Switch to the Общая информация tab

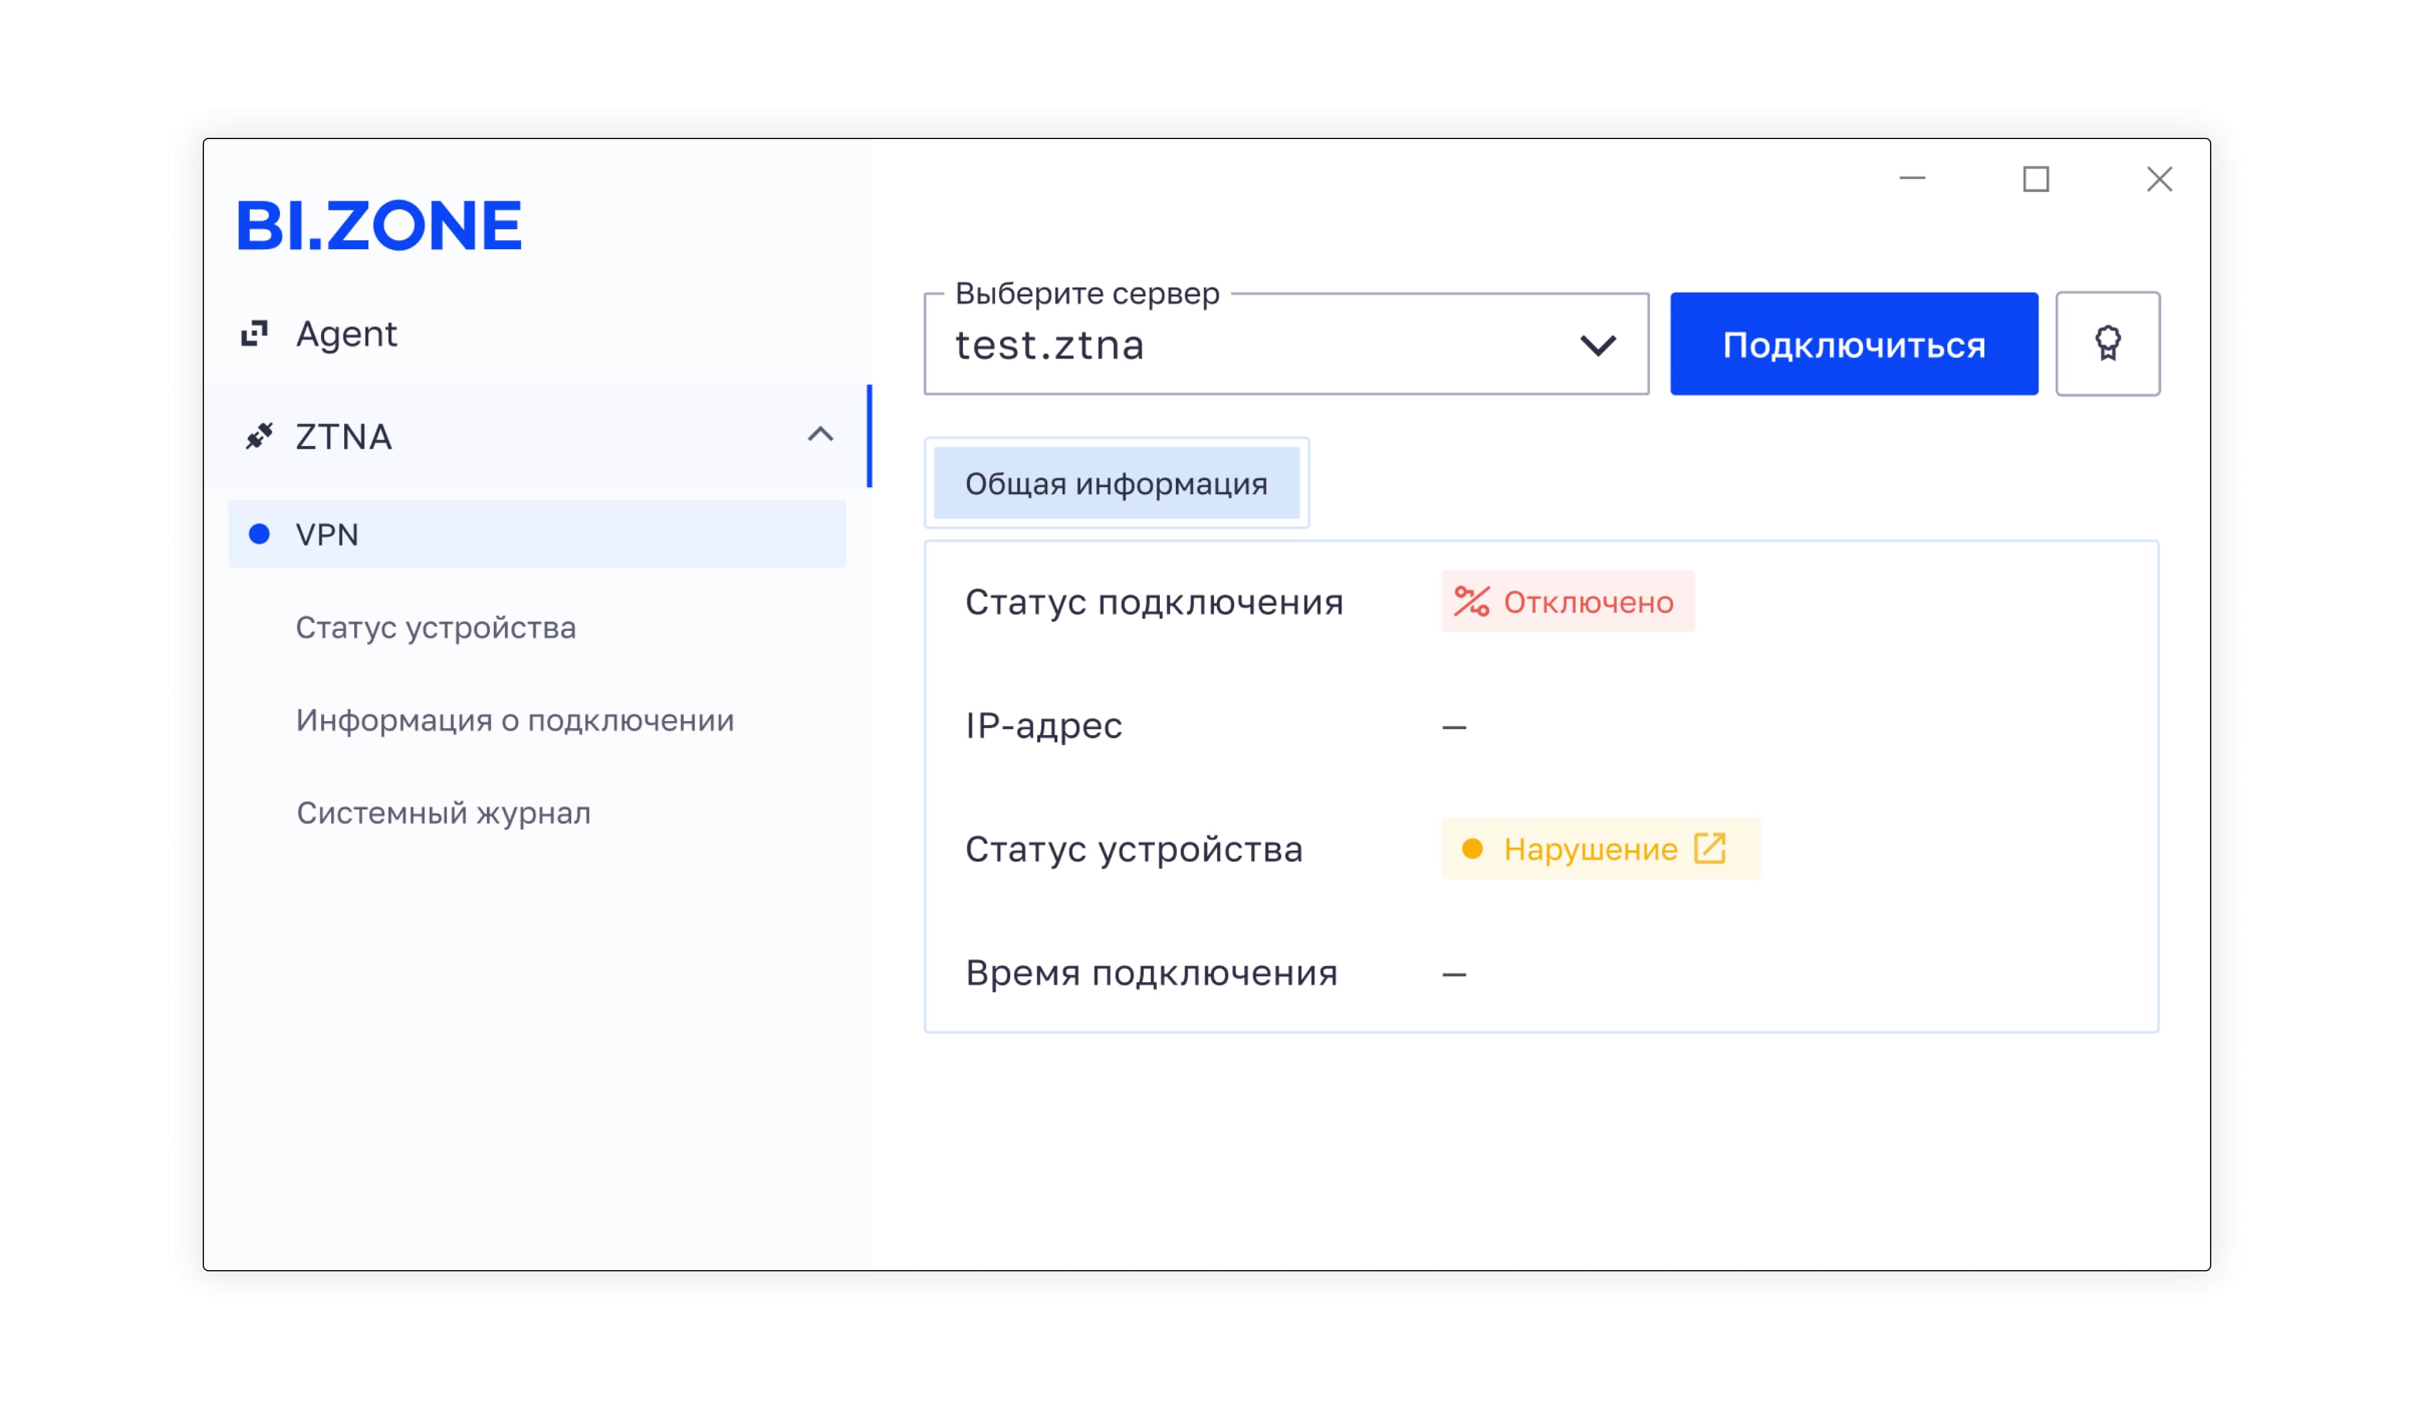point(1116,482)
